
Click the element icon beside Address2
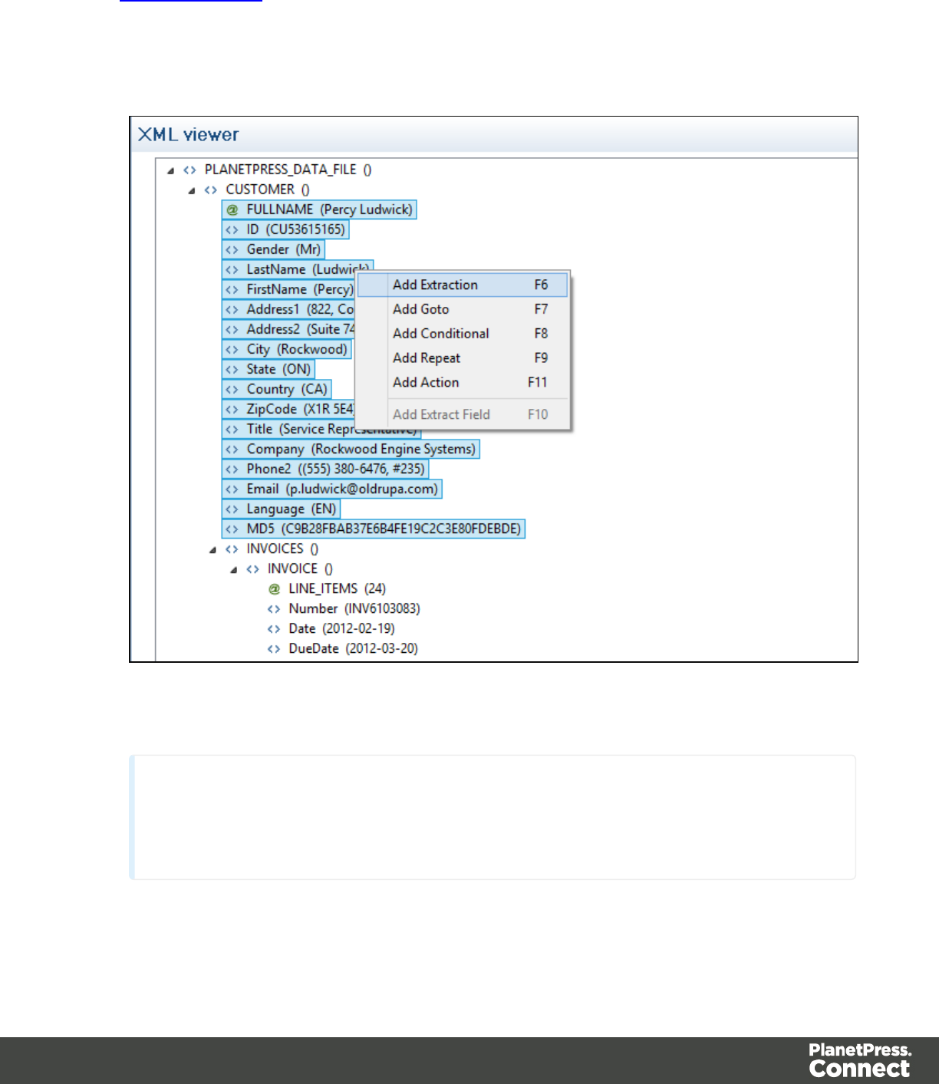click(x=232, y=329)
